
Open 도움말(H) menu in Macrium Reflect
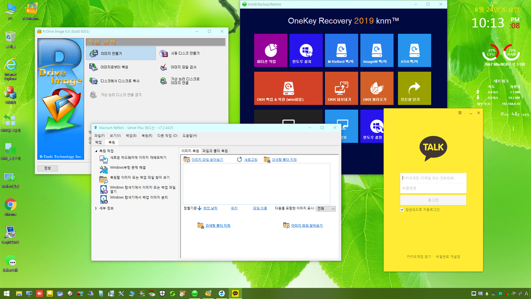click(190, 136)
